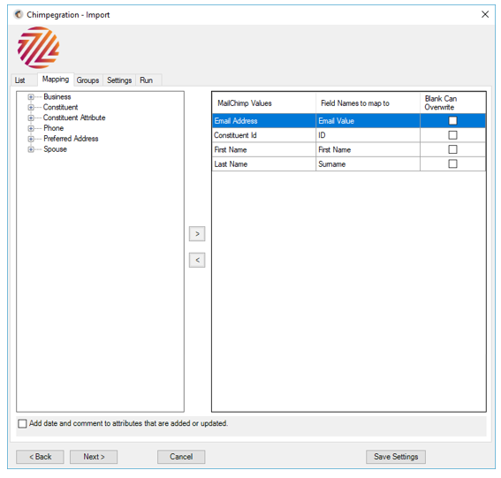Click the Next button
This screenshot has width=501, height=478.
pyautogui.click(x=94, y=457)
